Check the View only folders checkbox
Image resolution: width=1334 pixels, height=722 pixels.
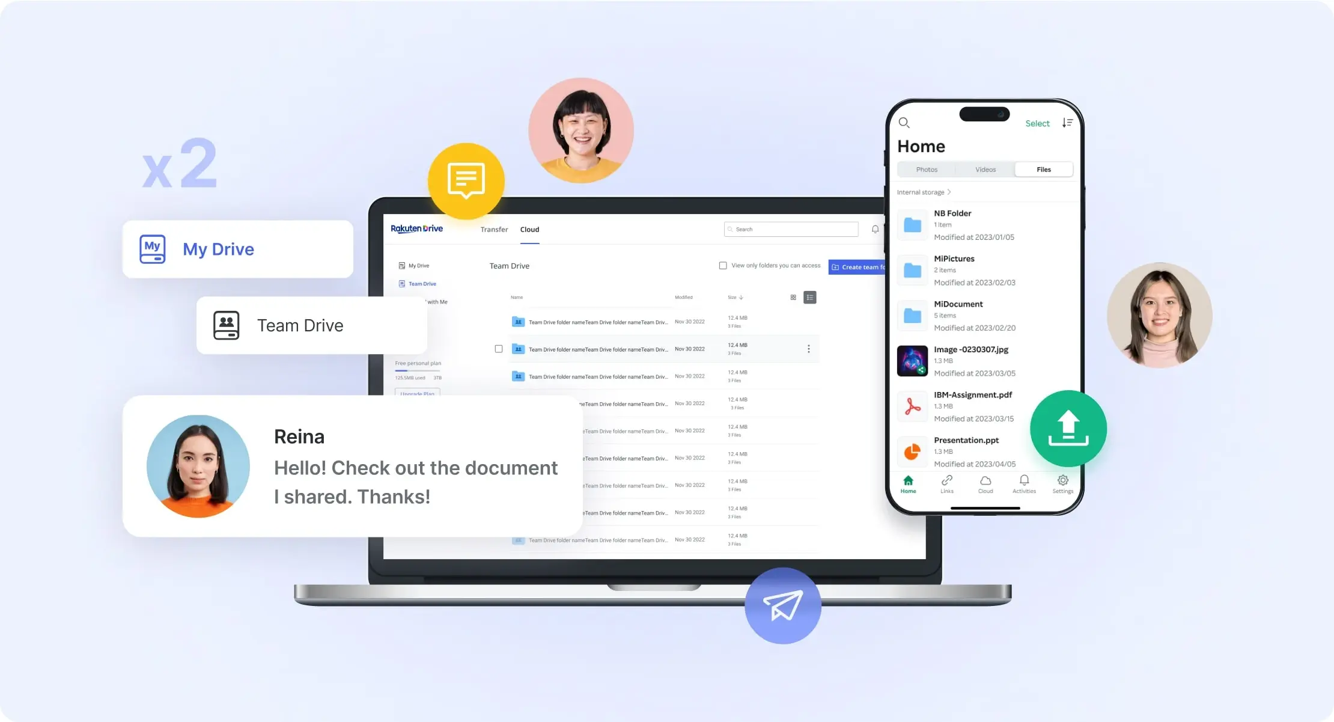[x=722, y=267]
